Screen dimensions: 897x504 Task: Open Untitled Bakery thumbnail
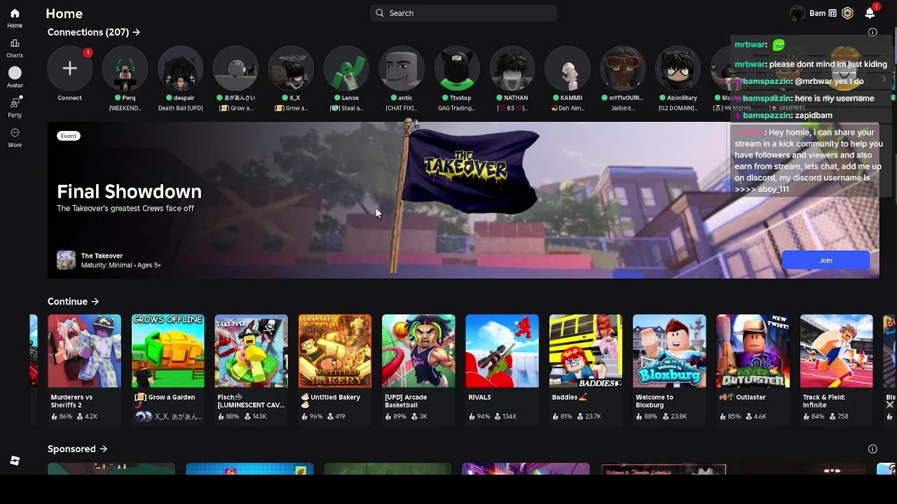[x=335, y=351]
